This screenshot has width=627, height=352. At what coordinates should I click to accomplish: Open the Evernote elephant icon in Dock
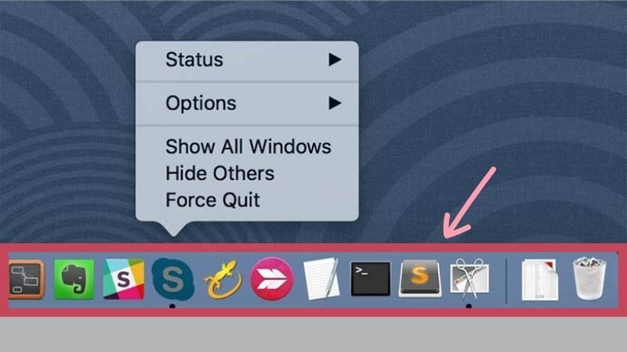(x=74, y=278)
